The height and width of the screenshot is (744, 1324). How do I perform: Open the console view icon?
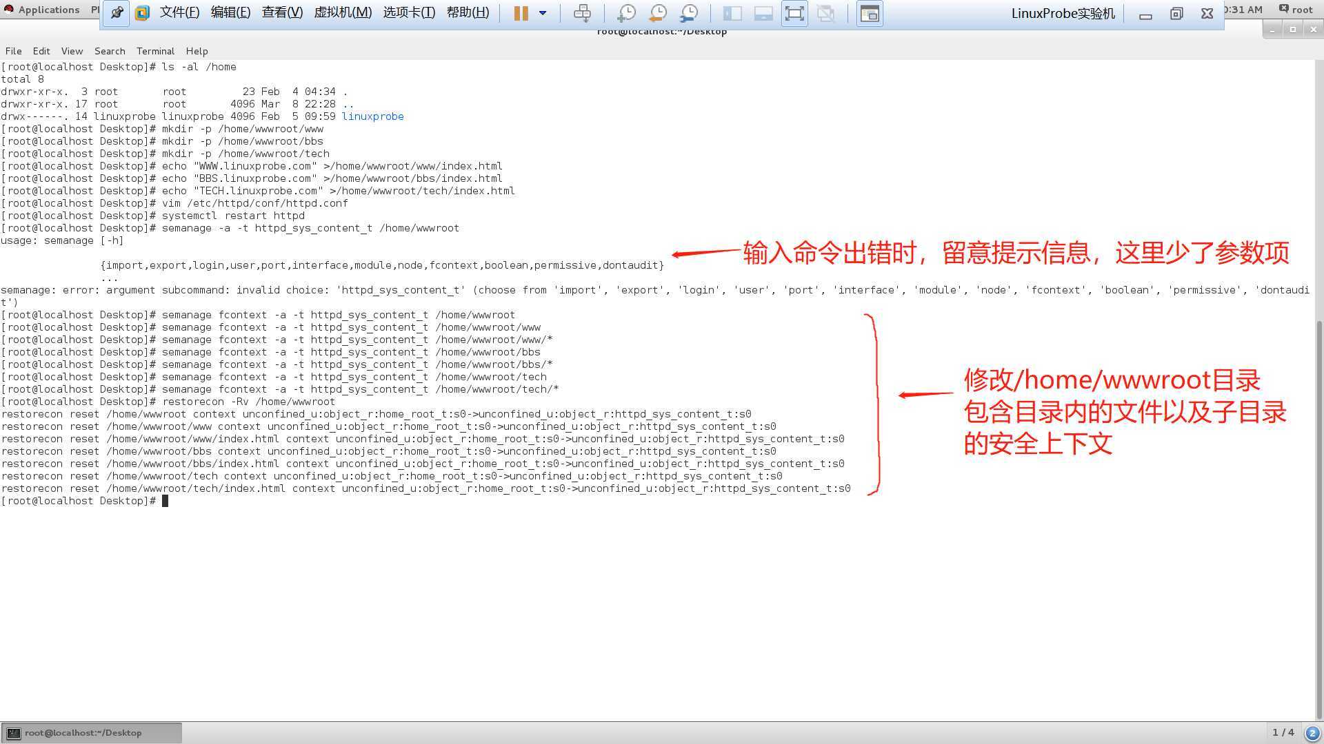tap(870, 13)
